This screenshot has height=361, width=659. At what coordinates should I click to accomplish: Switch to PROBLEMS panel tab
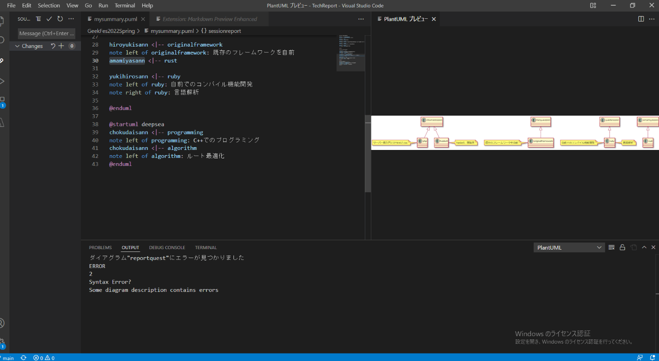click(100, 248)
